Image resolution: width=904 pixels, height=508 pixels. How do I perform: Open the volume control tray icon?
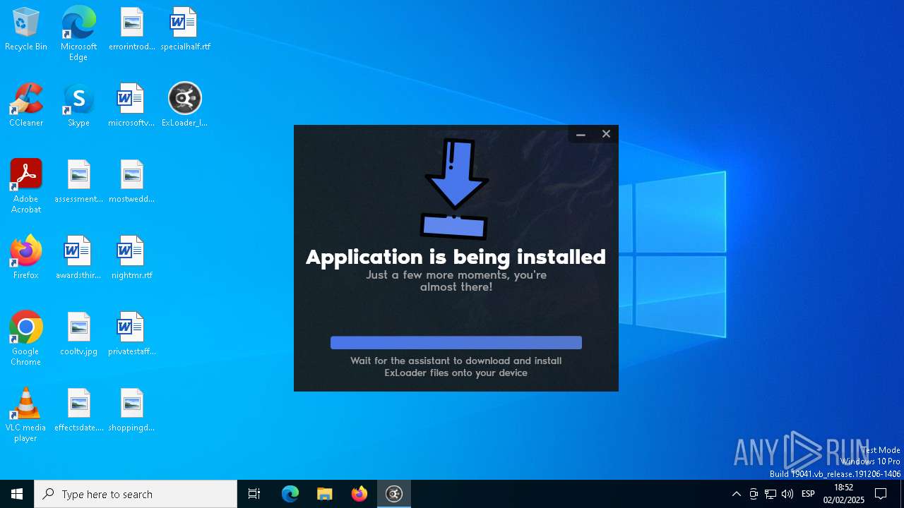[787, 494]
